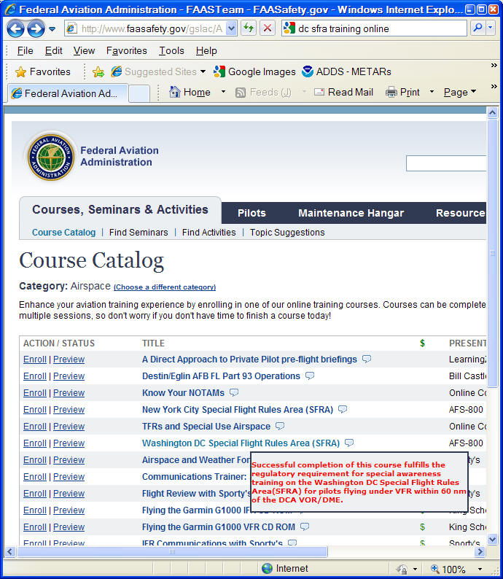Viewport: 503px width, 579px height.
Task: Click comment bubble beside A Direct Approach course
Action: coord(367,359)
